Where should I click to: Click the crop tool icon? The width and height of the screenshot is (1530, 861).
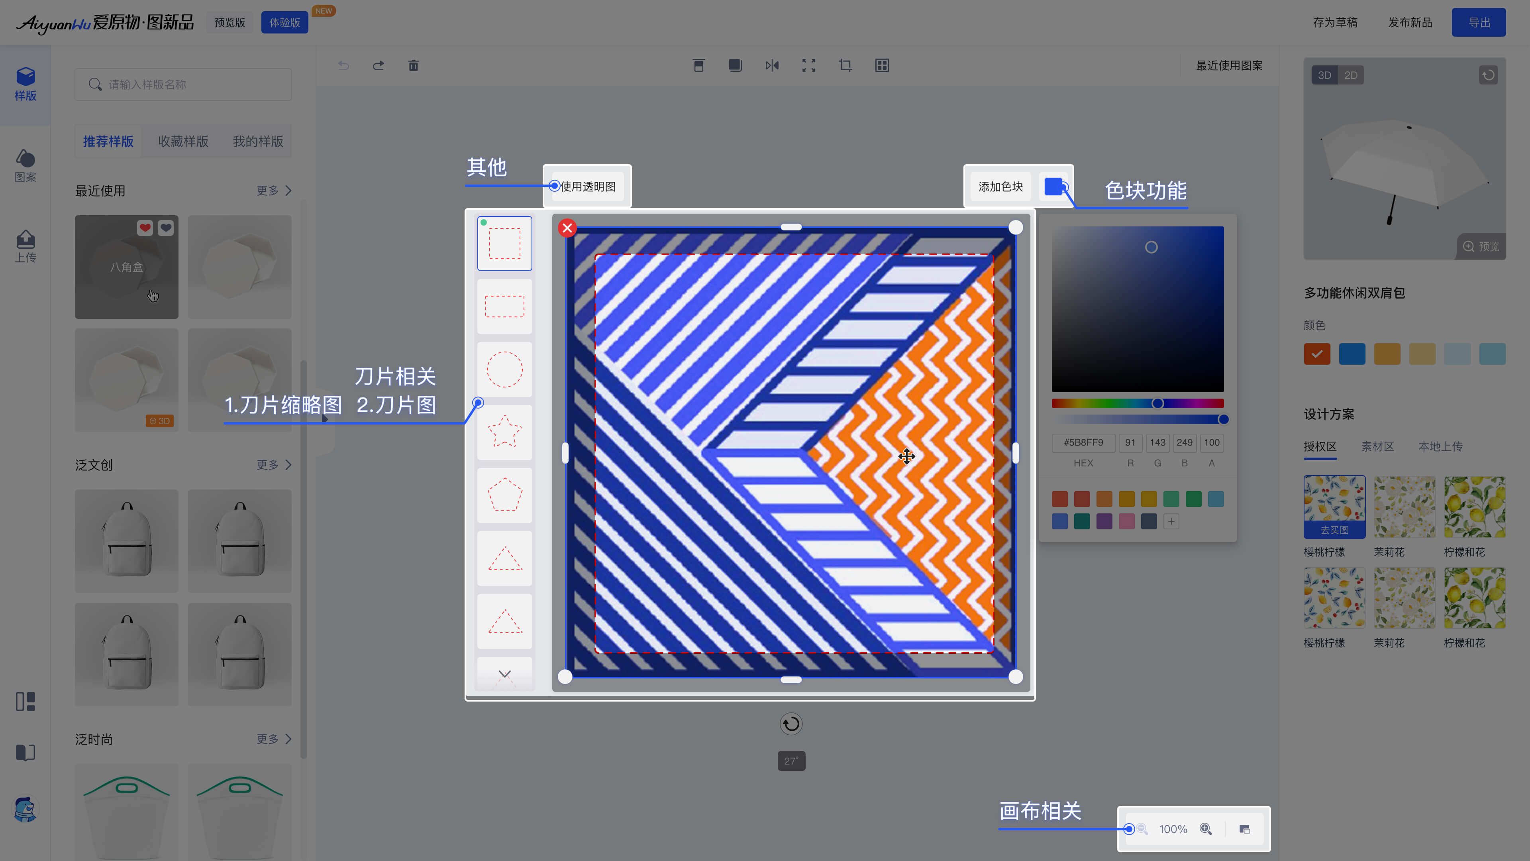coord(845,65)
